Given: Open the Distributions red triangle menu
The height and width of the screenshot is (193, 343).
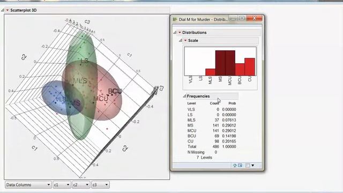Looking at the screenshot, I should point(180,32).
